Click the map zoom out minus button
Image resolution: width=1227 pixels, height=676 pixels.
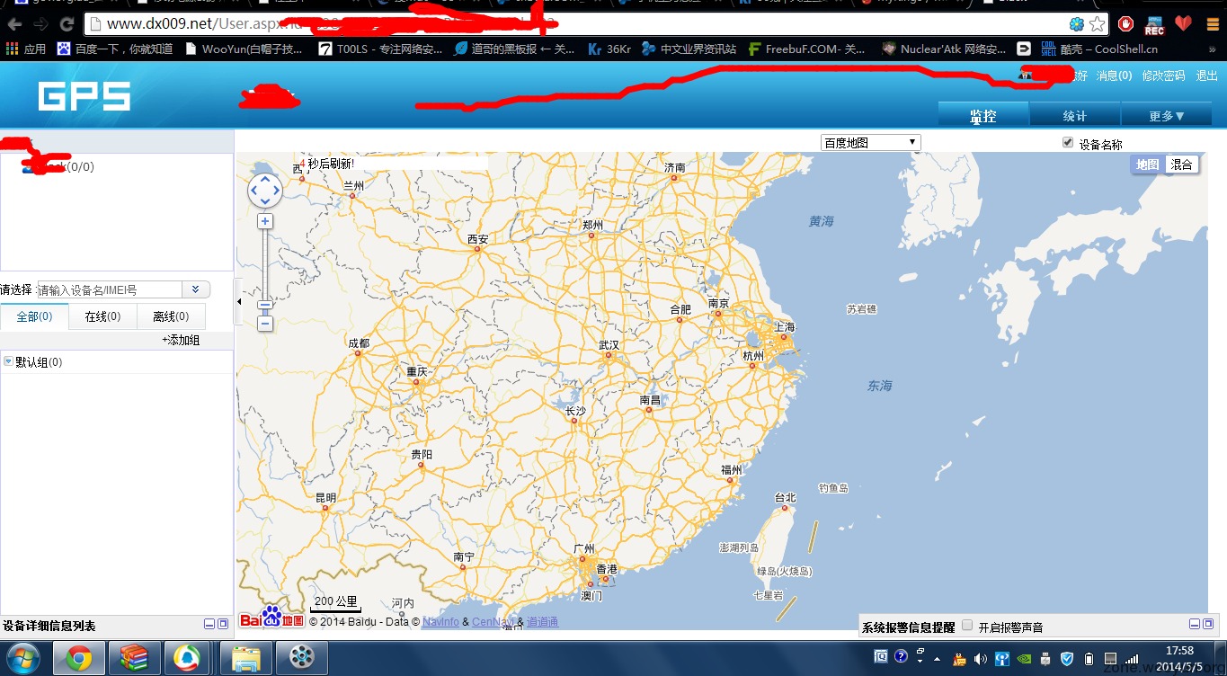coord(265,323)
